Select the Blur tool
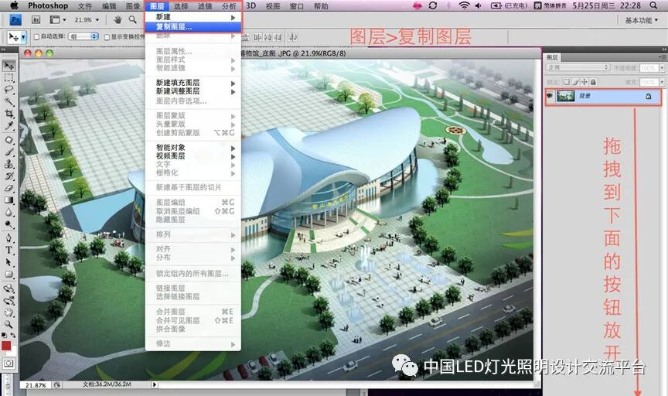This screenshot has width=668, height=396. click(x=9, y=212)
